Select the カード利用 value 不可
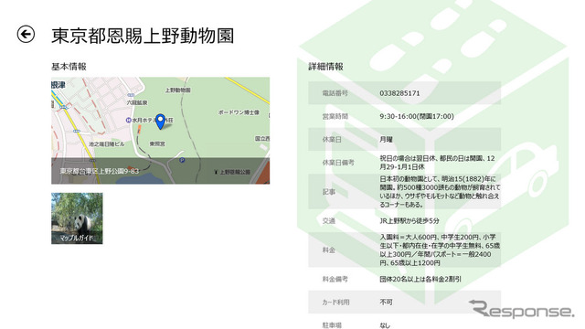 pyautogui.click(x=386, y=302)
